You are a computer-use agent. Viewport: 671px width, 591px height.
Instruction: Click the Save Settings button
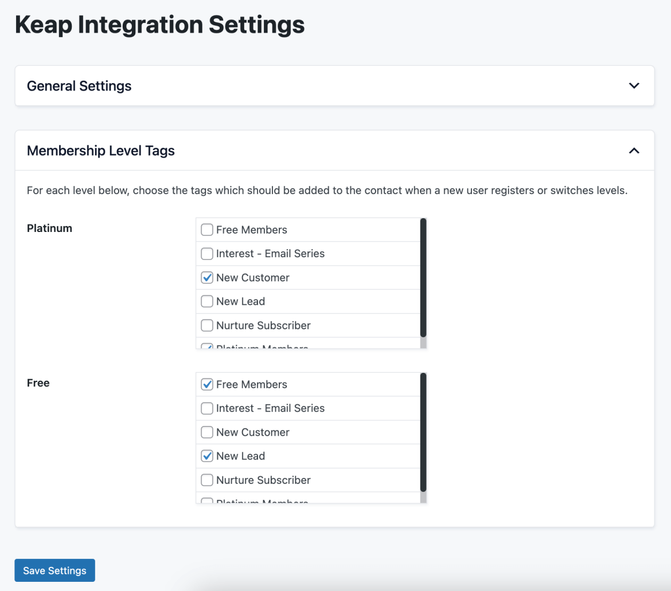click(x=54, y=570)
